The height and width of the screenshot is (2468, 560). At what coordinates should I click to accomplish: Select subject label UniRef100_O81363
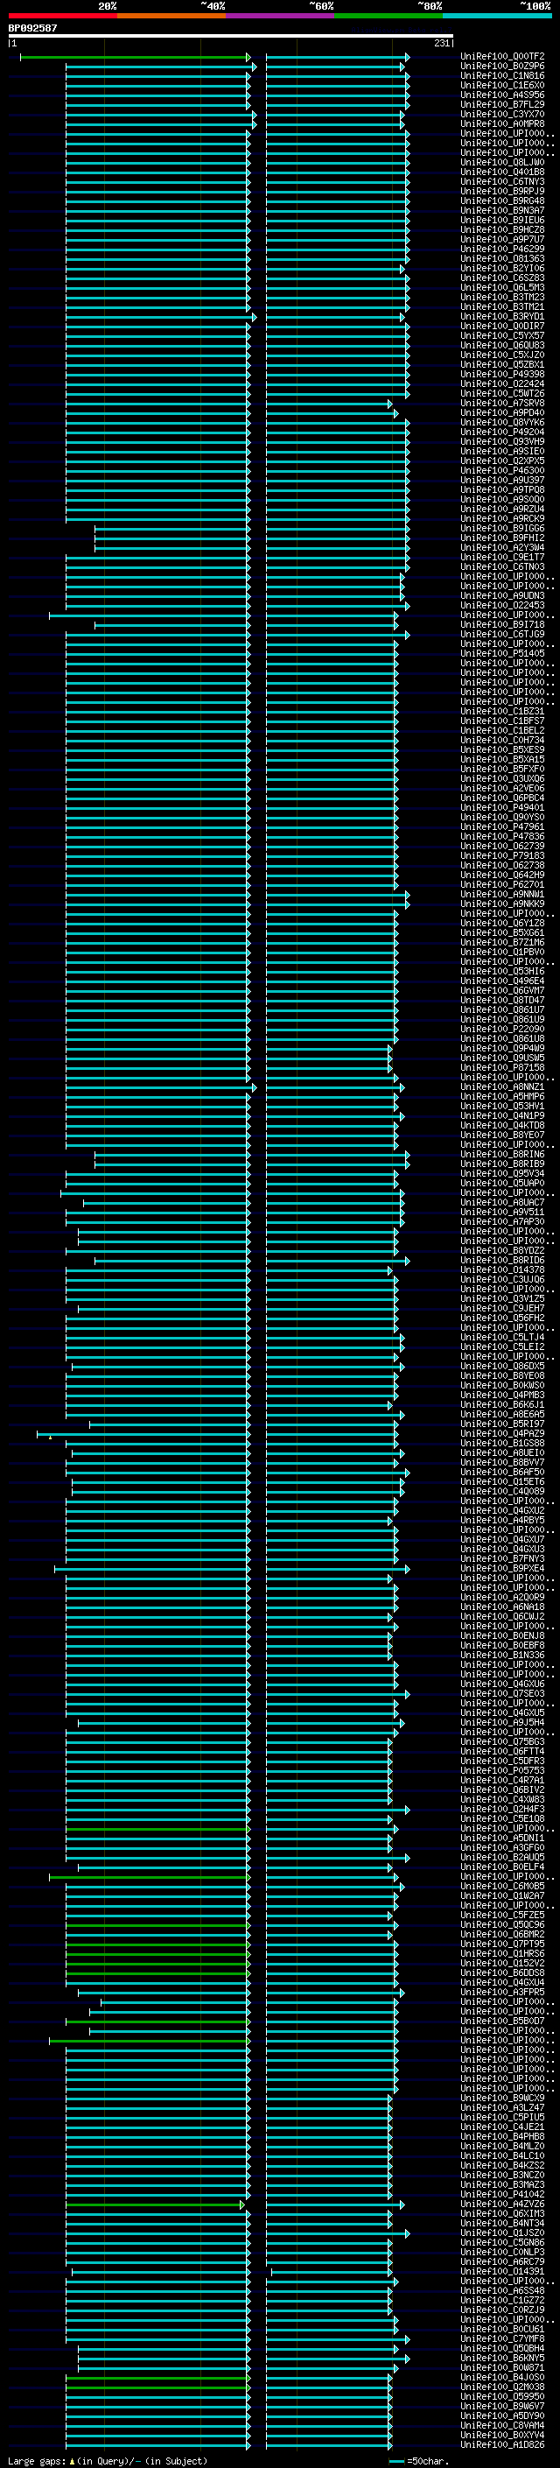click(x=502, y=258)
